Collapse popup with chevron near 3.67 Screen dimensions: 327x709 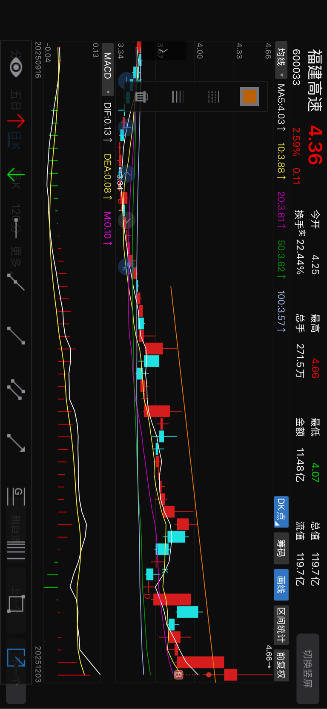tap(163, 51)
